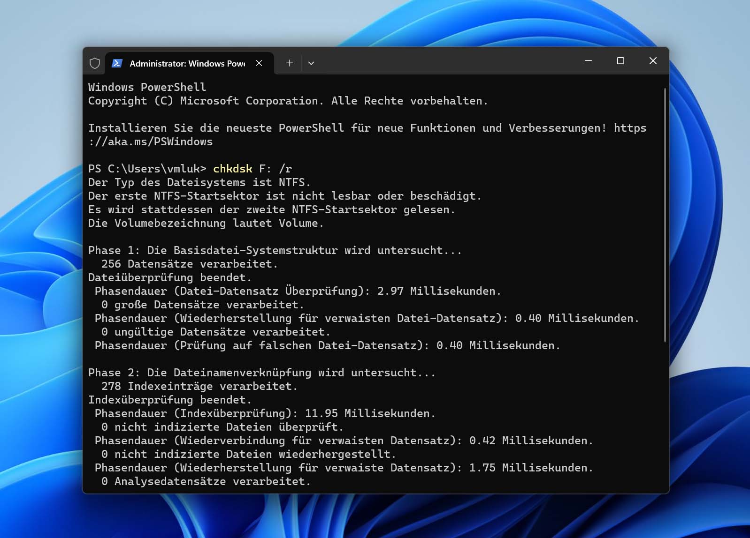Screen dimensions: 750x538
Task: Click '0 nicht indizierte Dateien überprüft.' line
Action: point(222,427)
